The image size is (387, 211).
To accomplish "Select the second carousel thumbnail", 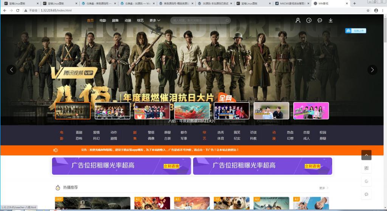I will pyautogui.click(x=112, y=111).
